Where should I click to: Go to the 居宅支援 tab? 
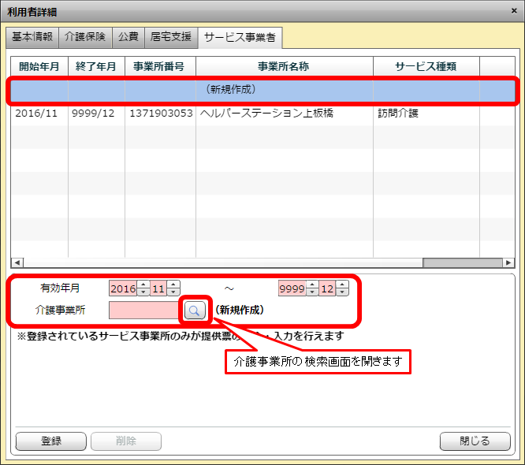[x=171, y=37]
